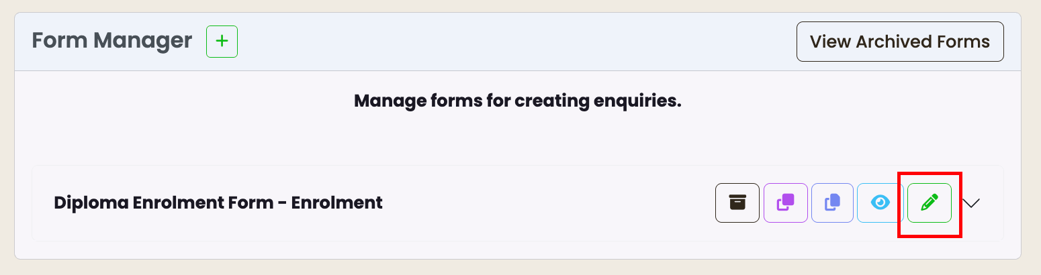Click the black archive box button

(x=737, y=203)
